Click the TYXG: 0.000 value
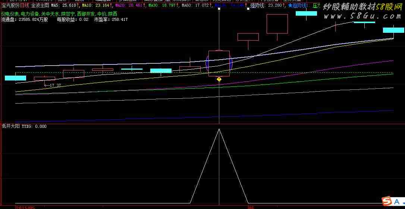The height and width of the screenshot is (209, 405). (x=34, y=126)
